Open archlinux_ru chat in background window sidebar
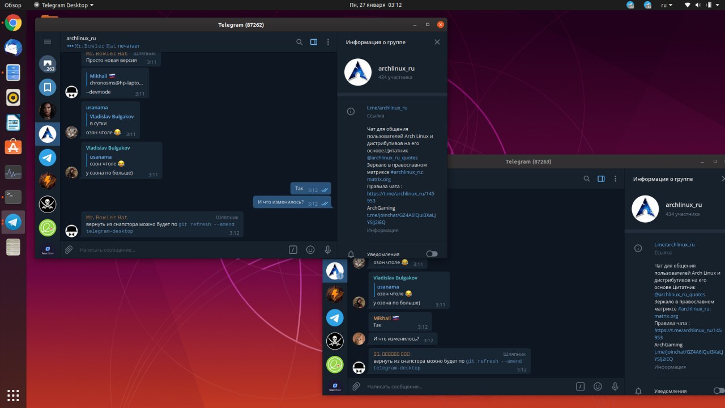725x408 pixels. (x=335, y=270)
